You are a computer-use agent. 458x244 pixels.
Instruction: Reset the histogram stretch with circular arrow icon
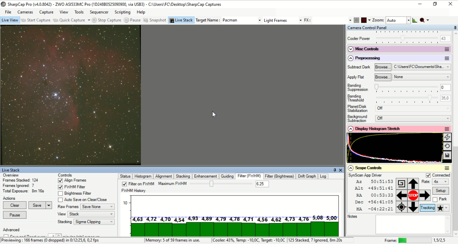[447, 146]
